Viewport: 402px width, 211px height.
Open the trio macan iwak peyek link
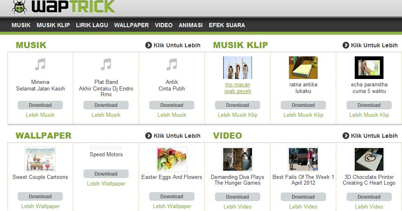(238, 88)
